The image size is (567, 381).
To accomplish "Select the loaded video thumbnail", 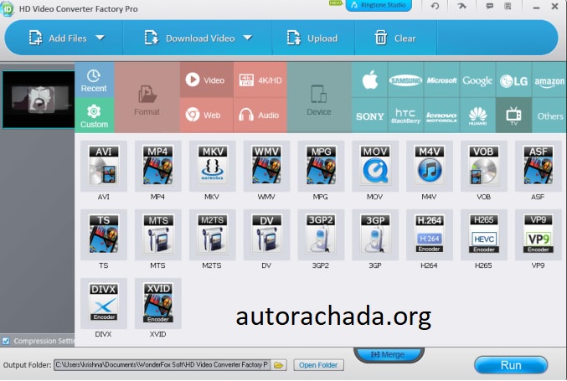I will (38, 100).
